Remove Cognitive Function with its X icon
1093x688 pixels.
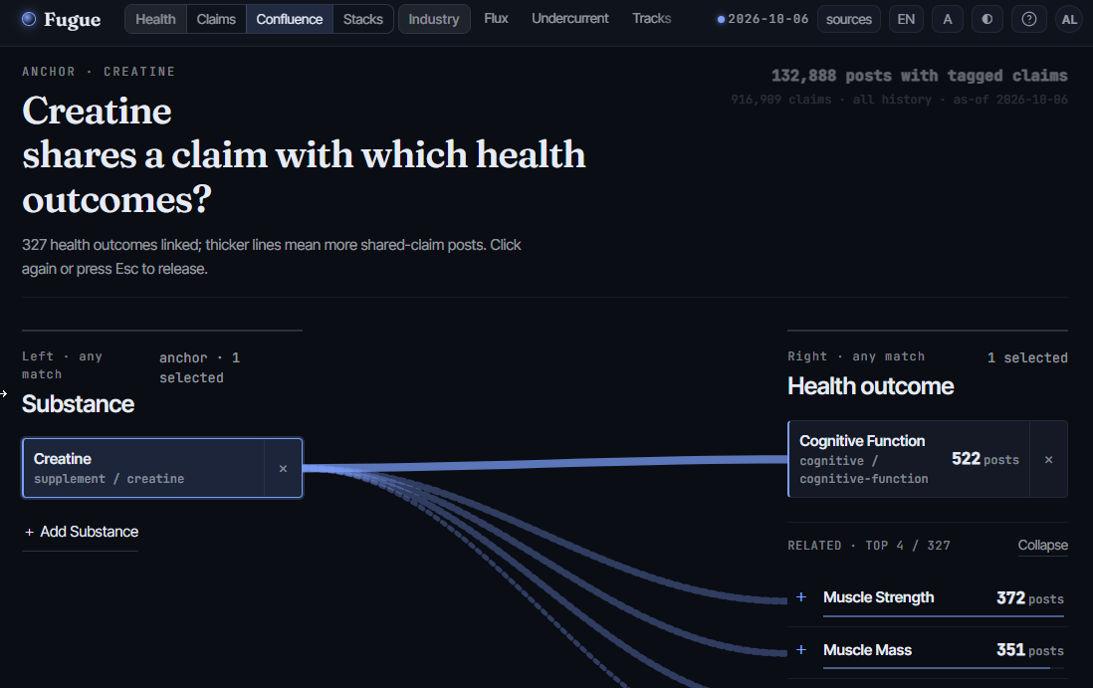click(x=1048, y=459)
